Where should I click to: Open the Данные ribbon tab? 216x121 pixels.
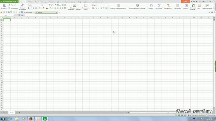60,2
